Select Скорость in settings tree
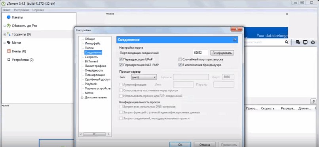The width and height of the screenshot is (319, 147). tap(91, 57)
